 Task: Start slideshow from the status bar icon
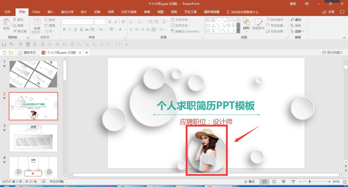(x=293, y=181)
